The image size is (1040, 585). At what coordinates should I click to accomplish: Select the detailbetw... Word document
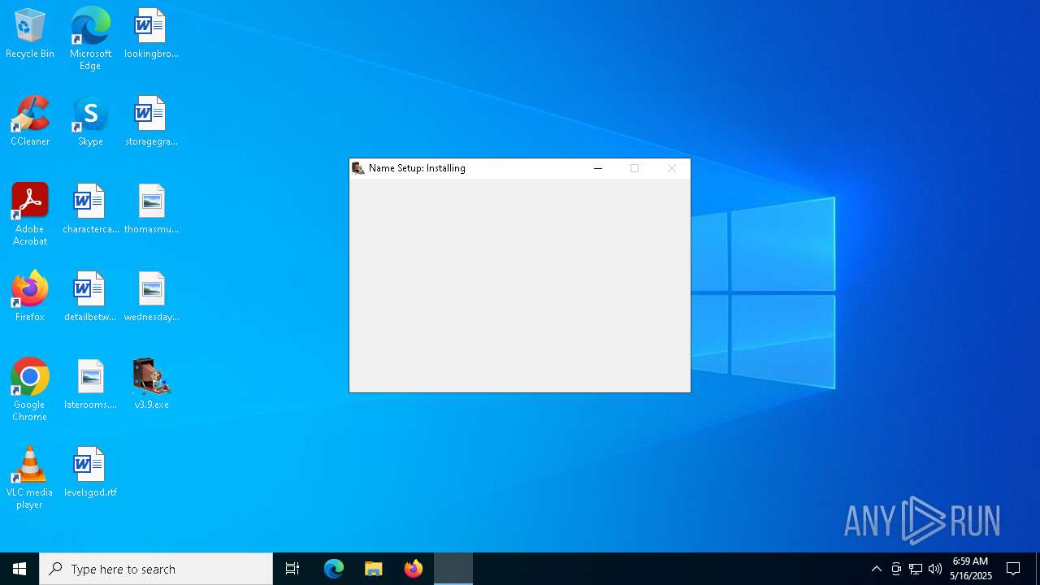click(x=90, y=297)
